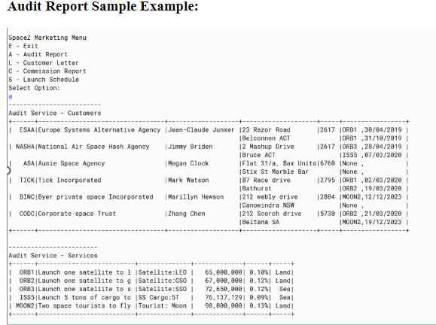Screen dimensions: 436x325
Task: Click 'Corporate space Trust' name
Action: click(77, 214)
